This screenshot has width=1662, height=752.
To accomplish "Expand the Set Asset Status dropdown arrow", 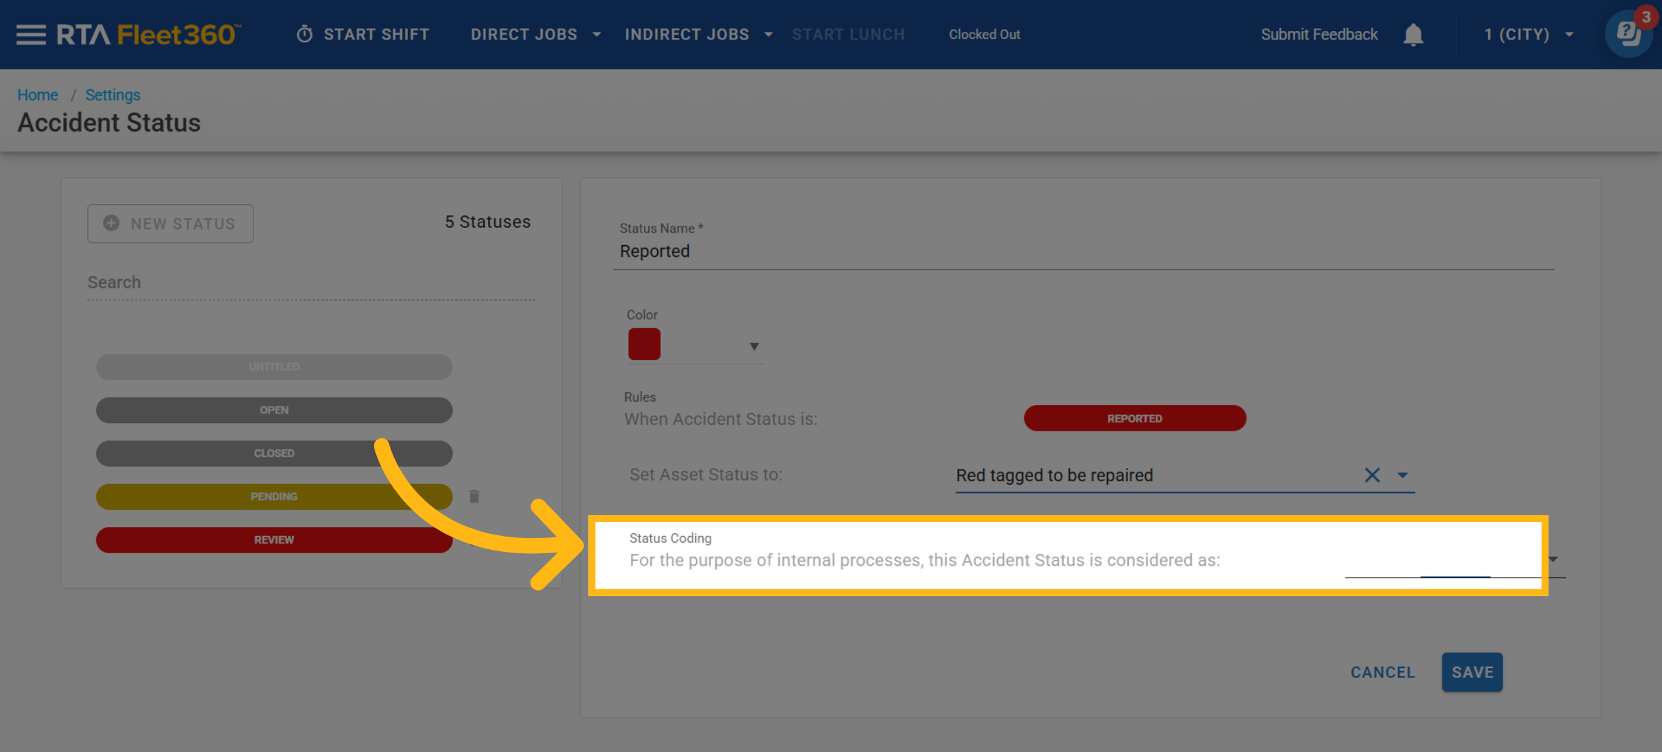I will point(1403,475).
